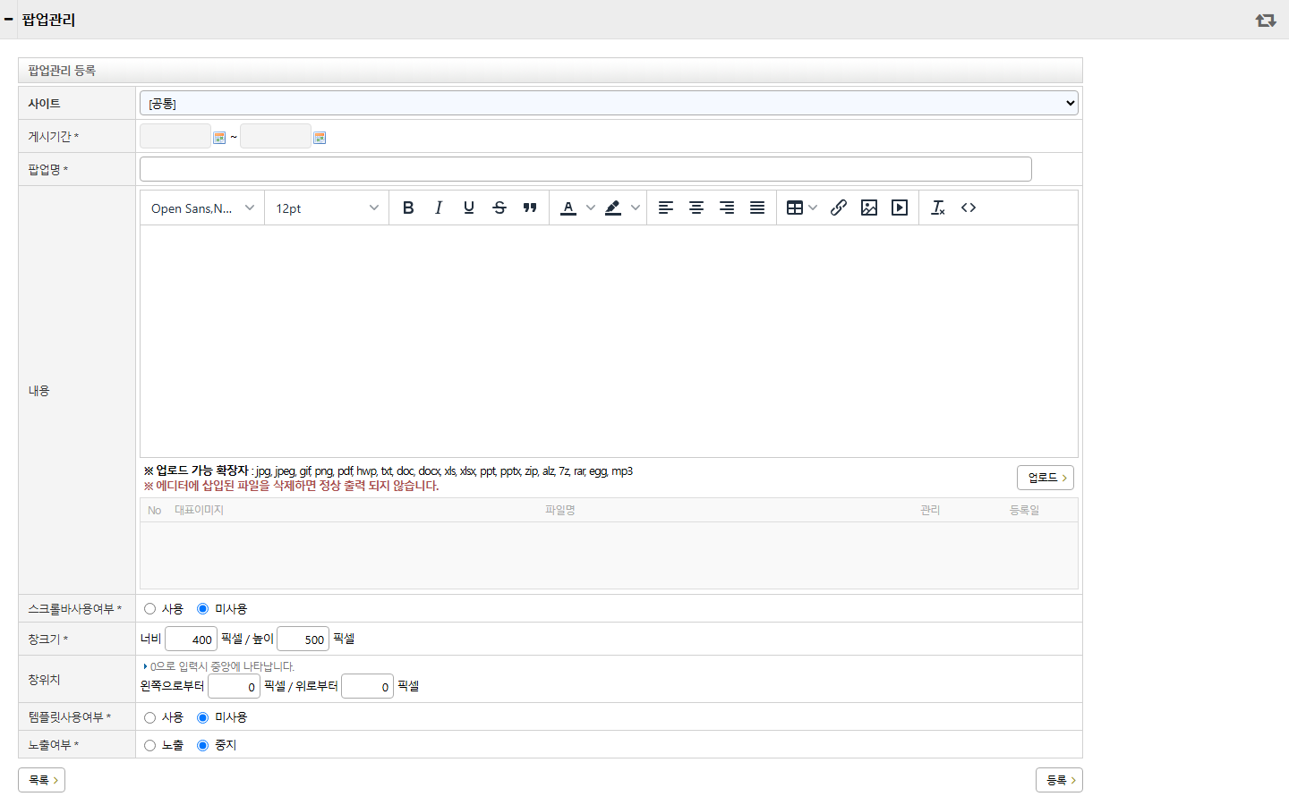The height and width of the screenshot is (805, 1289).
Task: Click the 파일명 column header
Action: [560, 510]
